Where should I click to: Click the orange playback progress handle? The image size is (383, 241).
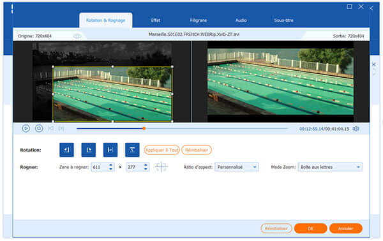click(x=144, y=128)
